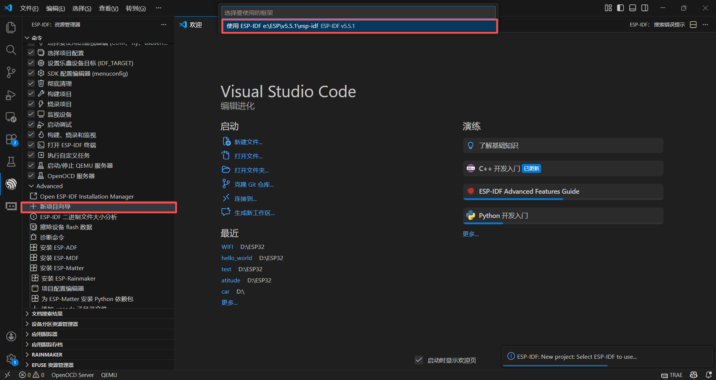The image size is (716, 380).
Task: Toggle checkbox for 监视设备
Action: point(31,114)
